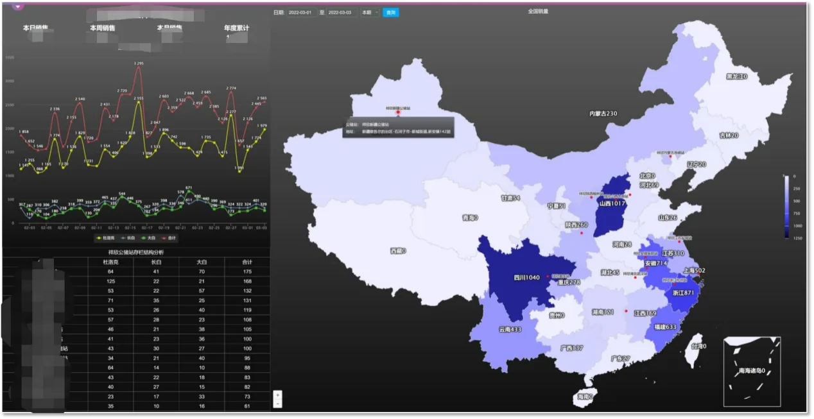Expand the purple dropdown arrow at top-left
The width and height of the screenshot is (814, 419).
tap(18, 7)
